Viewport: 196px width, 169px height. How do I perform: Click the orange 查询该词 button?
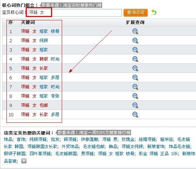(x=136, y=12)
